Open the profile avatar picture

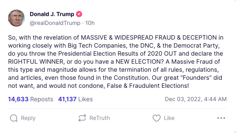(17, 18)
